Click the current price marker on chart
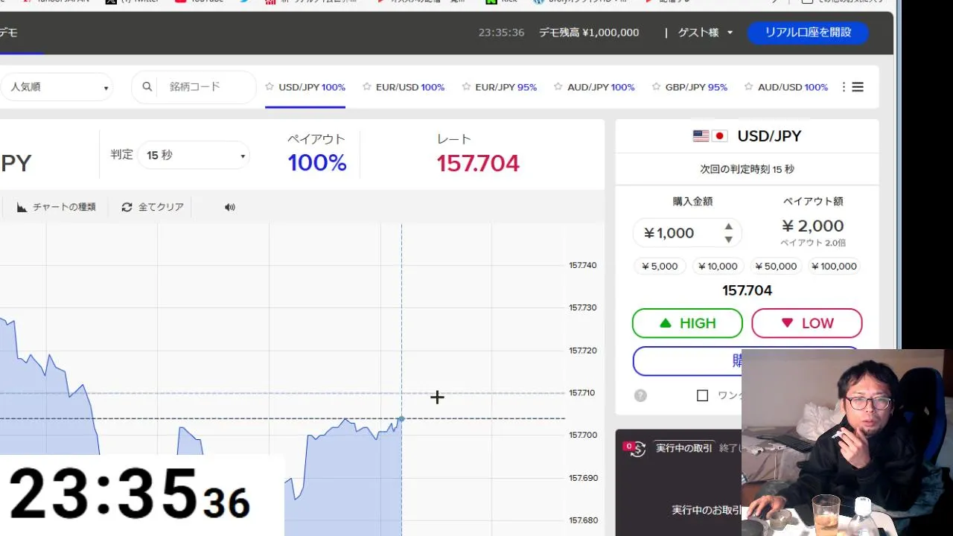The width and height of the screenshot is (953, 536). 401,419
